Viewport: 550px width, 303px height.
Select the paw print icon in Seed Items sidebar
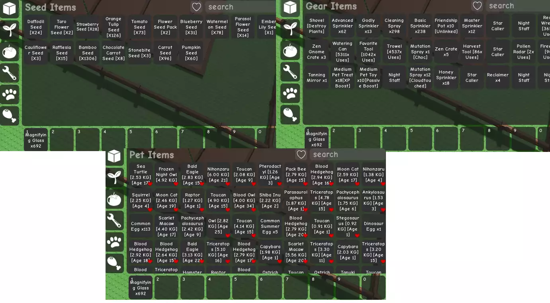(x=10, y=94)
